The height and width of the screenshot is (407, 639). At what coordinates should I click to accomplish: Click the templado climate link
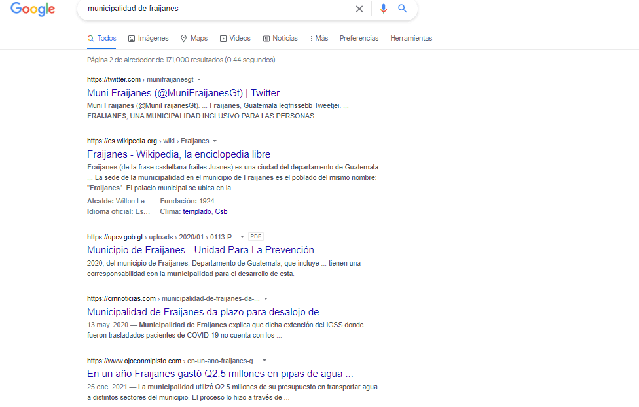coord(196,211)
